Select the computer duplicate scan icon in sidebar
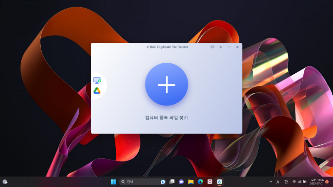 97,80
